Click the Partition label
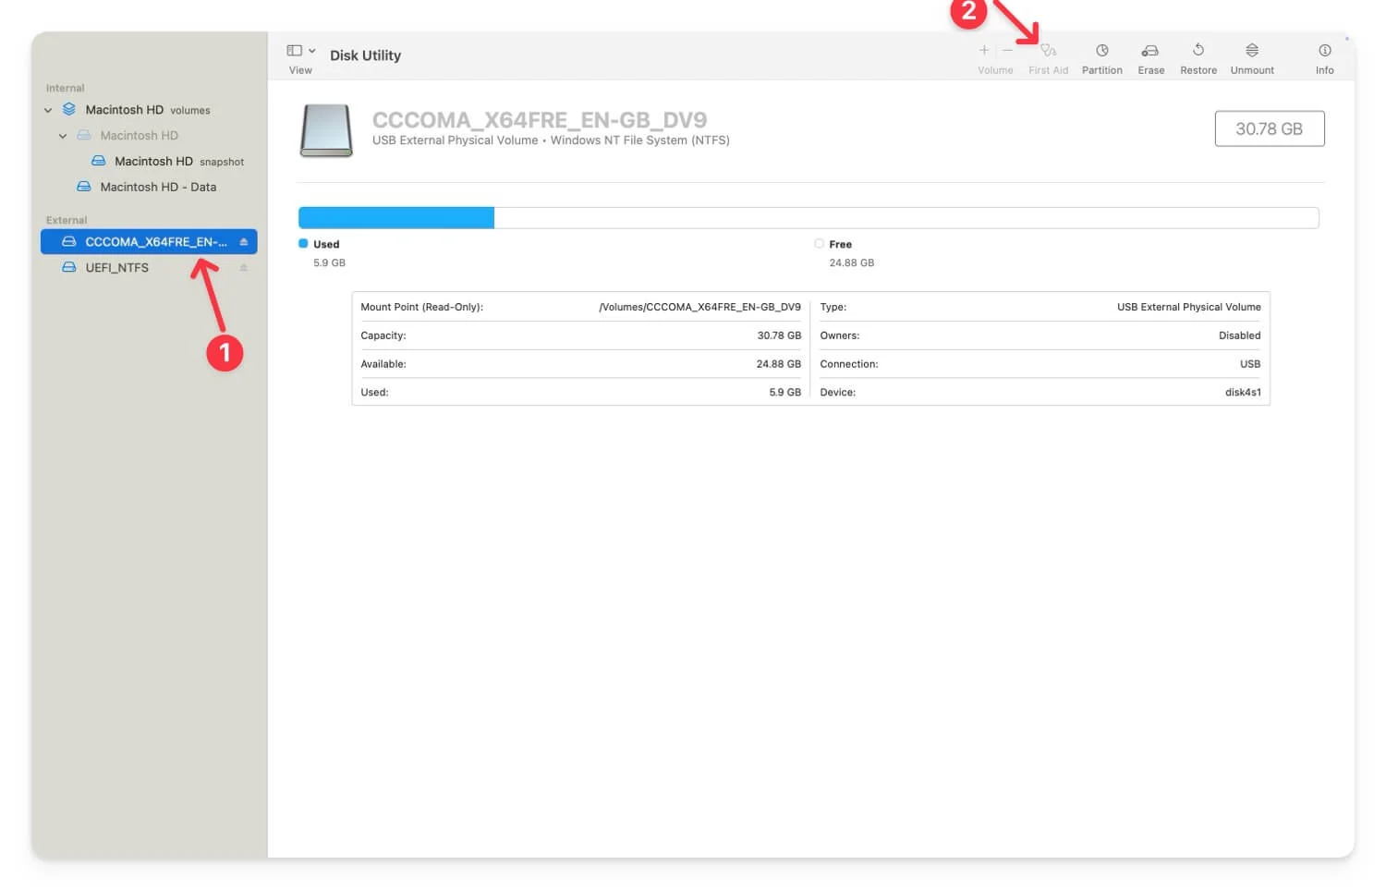This screenshot has height=889, width=1386. pyautogui.click(x=1102, y=70)
